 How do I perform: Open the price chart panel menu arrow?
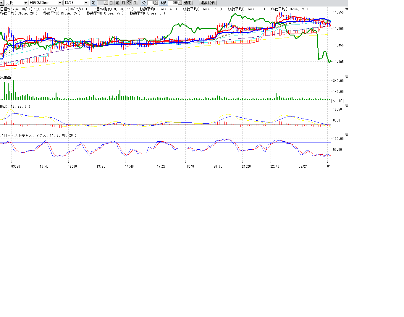coord(347,9)
